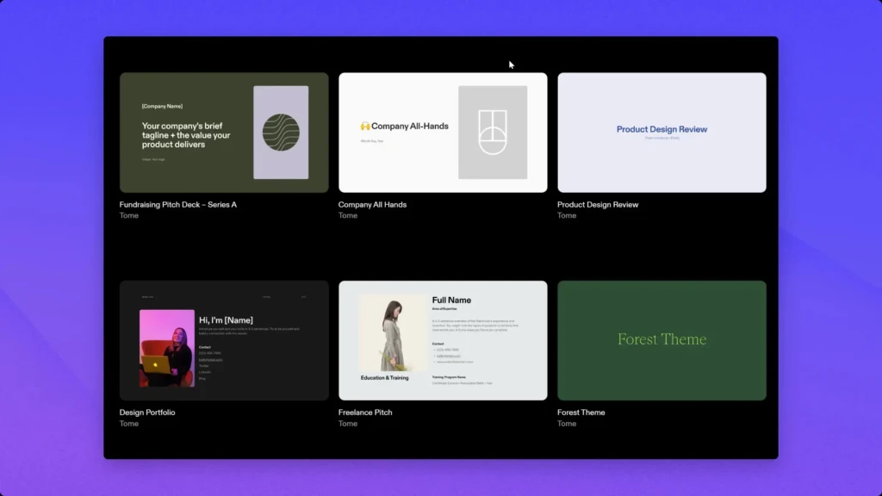
Task: Click Tome under Product Design Review
Action: pyautogui.click(x=566, y=215)
